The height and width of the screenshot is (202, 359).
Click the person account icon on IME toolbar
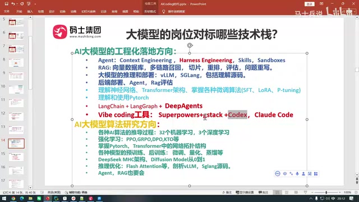pos(303,174)
